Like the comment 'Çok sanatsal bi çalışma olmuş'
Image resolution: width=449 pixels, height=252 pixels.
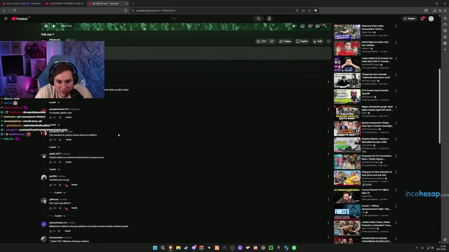[51, 140]
